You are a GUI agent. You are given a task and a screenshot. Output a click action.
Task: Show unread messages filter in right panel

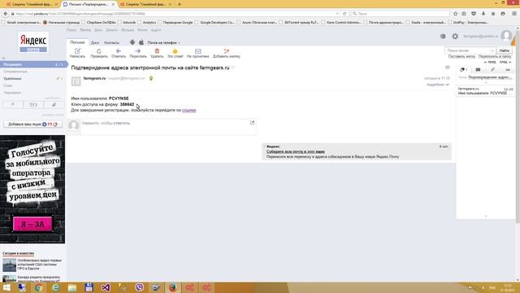[x=478, y=69]
